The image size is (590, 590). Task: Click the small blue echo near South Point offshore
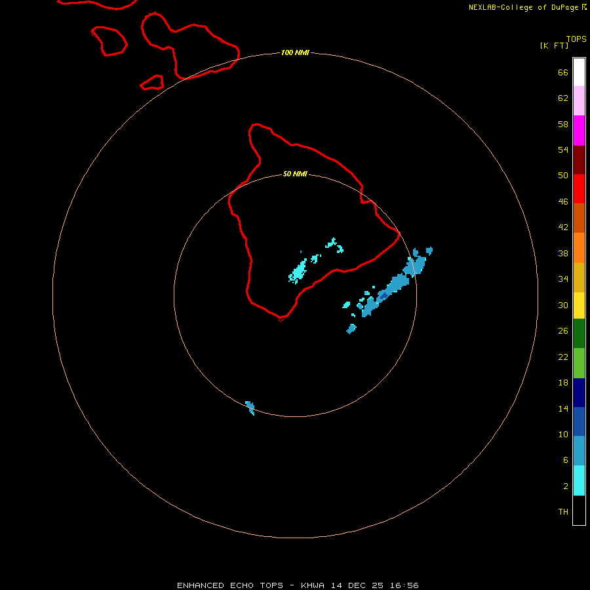tap(351, 329)
